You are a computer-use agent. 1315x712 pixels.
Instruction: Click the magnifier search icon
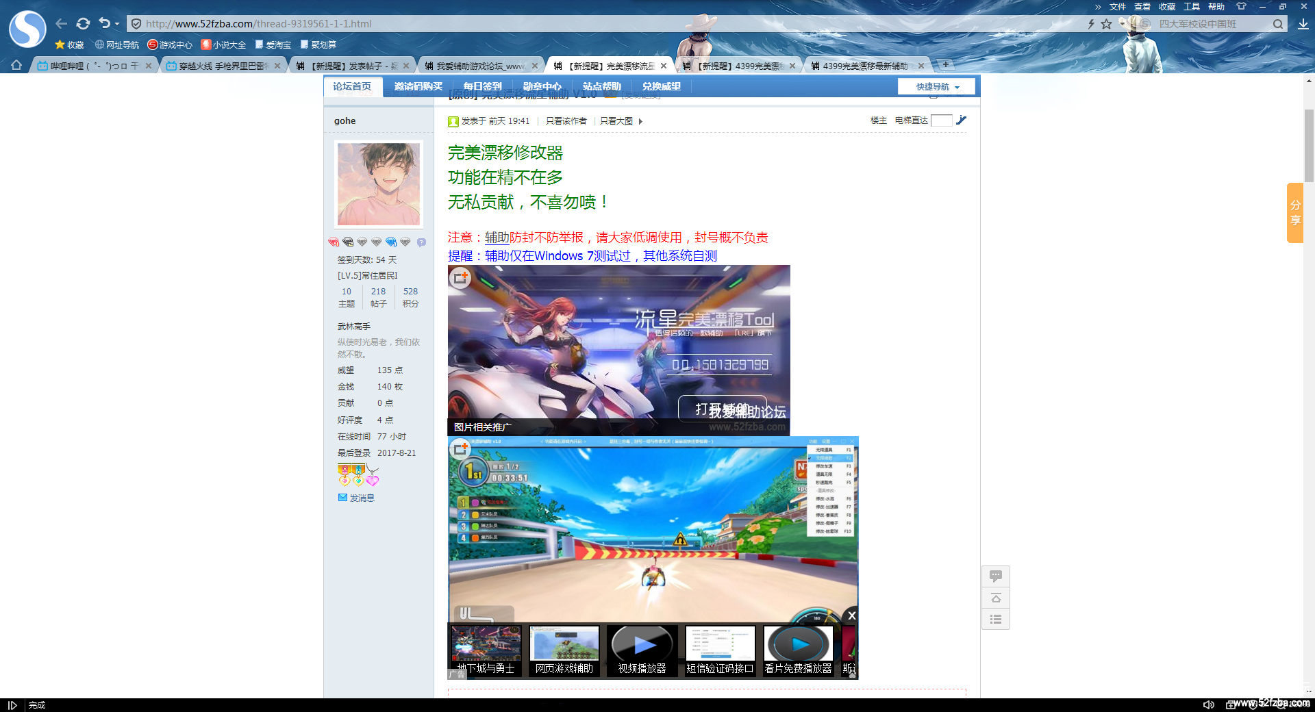pyautogui.click(x=1278, y=24)
